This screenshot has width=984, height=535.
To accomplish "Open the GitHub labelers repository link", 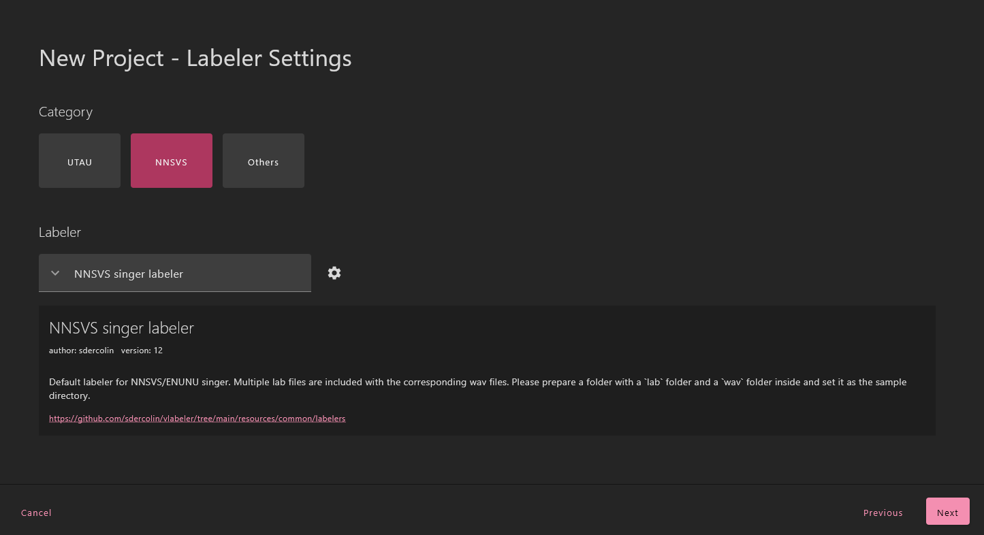I will 197,419.
